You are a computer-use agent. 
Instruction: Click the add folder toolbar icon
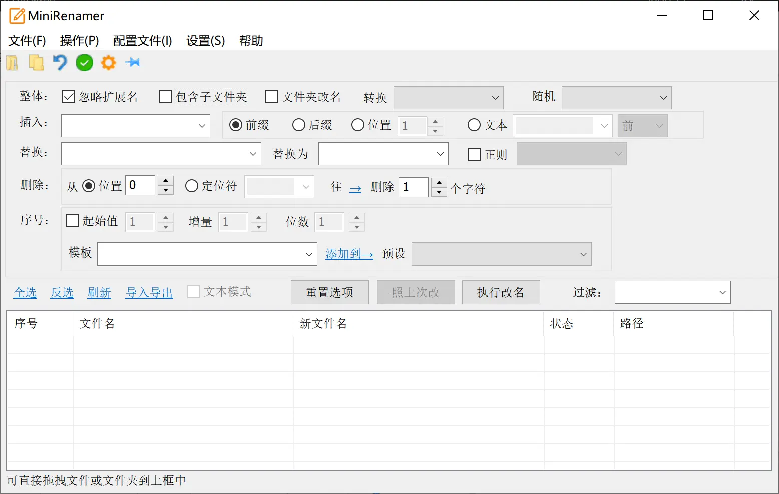click(x=13, y=63)
